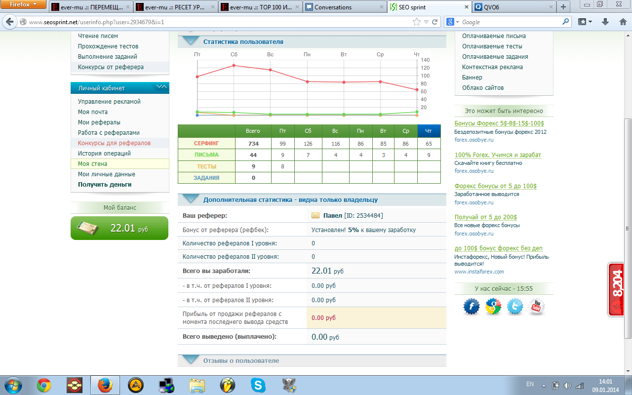Screen dimensions: 632x395
Task: Open the Firefox bookmarks menu icon
Action: pos(585,22)
